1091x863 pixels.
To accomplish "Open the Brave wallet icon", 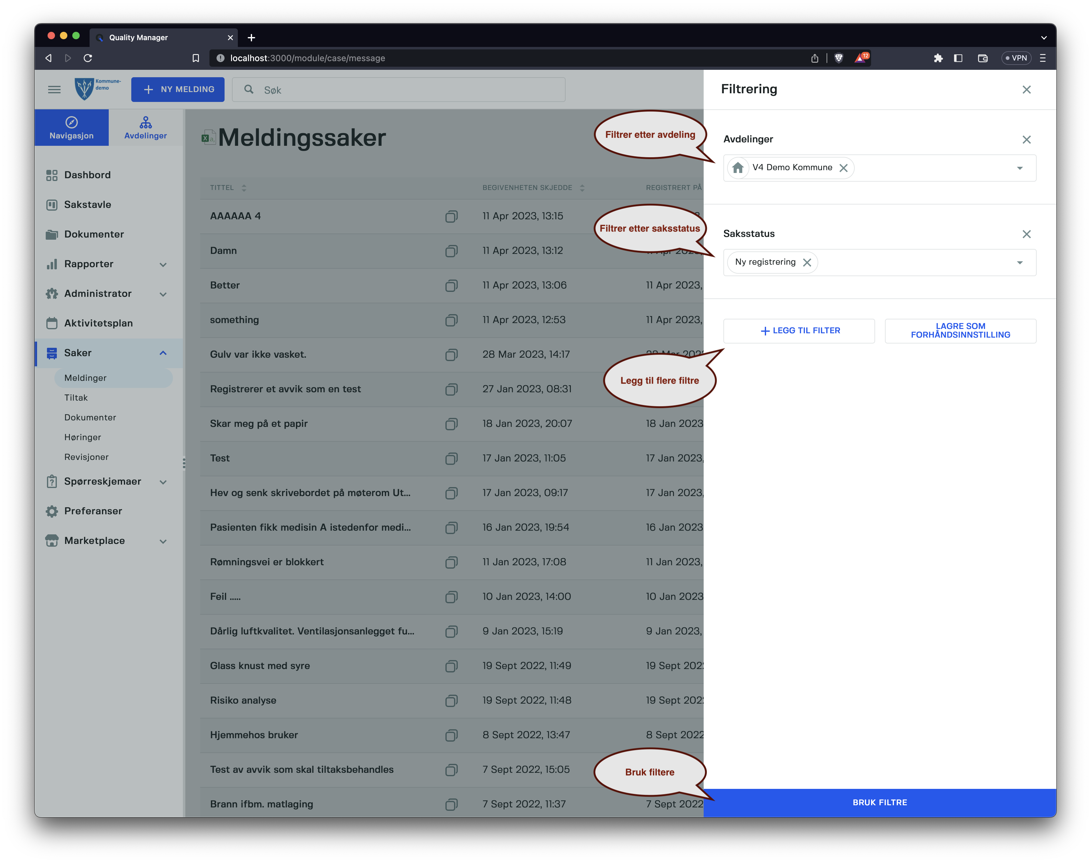I will [982, 58].
